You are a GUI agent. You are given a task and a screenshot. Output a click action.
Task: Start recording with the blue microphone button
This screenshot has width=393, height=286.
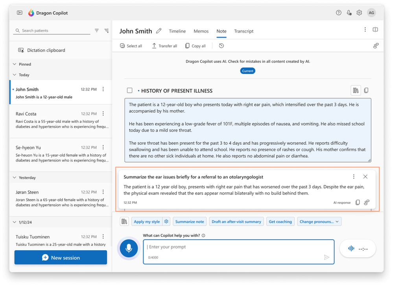129,248
